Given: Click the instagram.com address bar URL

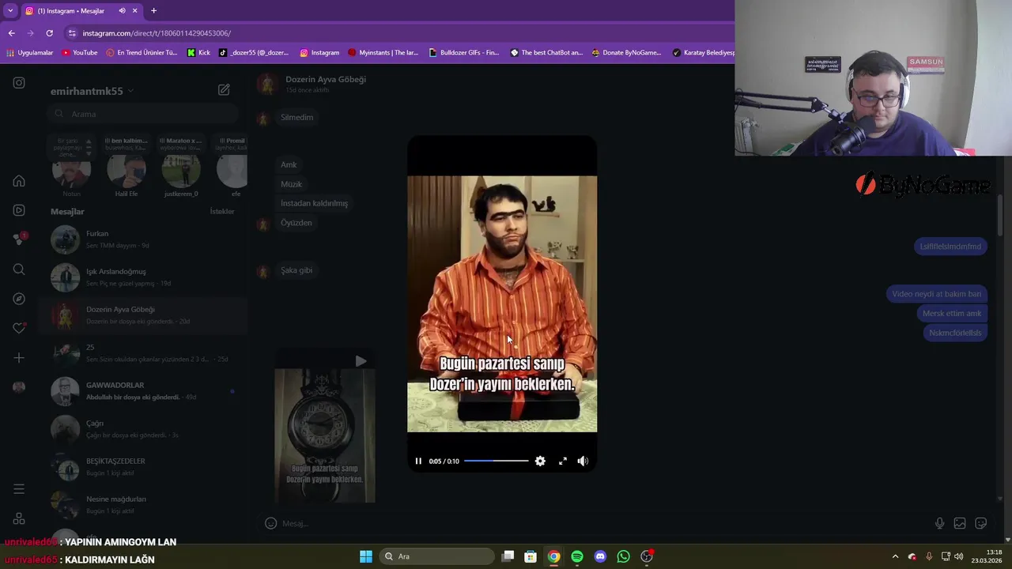Looking at the screenshot, I should click(x=157, y=33).
